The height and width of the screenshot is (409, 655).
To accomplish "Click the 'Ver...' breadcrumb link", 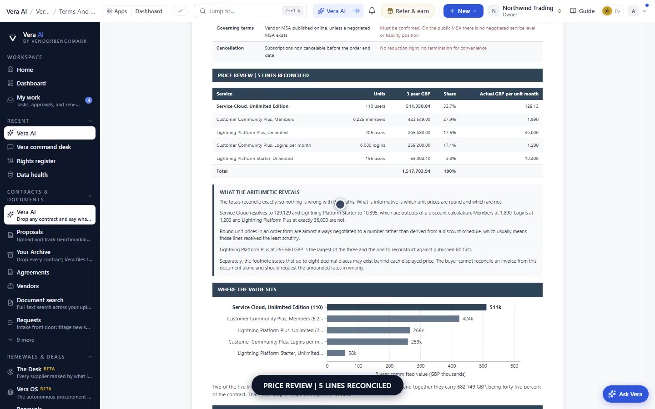I will tap(43, 11).
